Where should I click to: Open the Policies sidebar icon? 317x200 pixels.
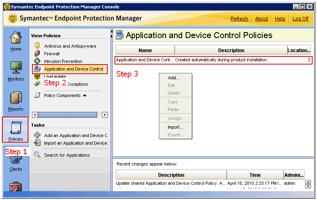point(16,127)
